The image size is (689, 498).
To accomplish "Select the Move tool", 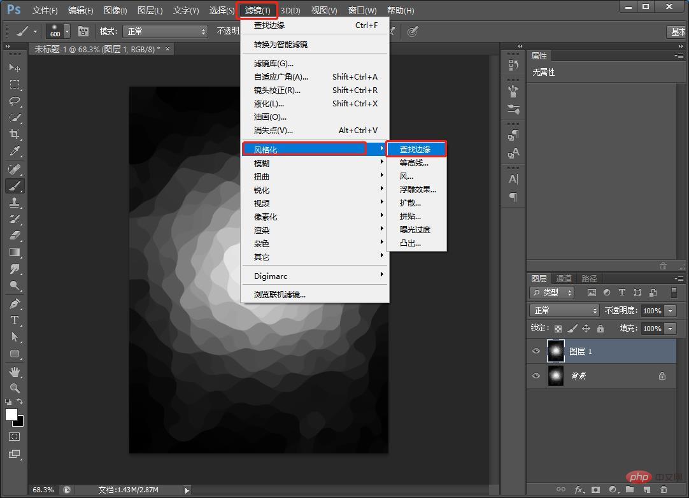I will (x=15, y=68).
